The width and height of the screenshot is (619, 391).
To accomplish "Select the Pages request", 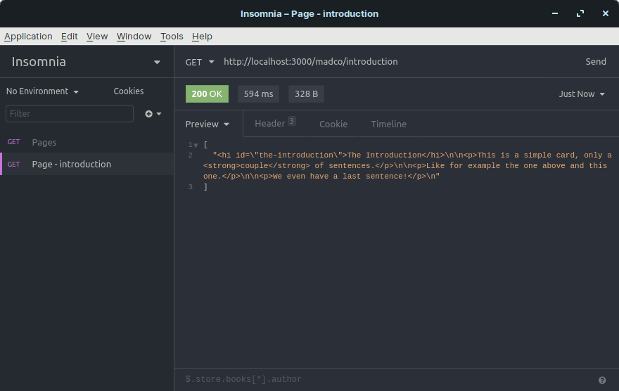I will tap(87, 142).
